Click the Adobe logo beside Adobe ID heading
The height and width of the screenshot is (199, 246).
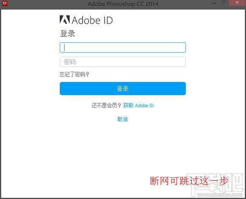pos(64,20)
